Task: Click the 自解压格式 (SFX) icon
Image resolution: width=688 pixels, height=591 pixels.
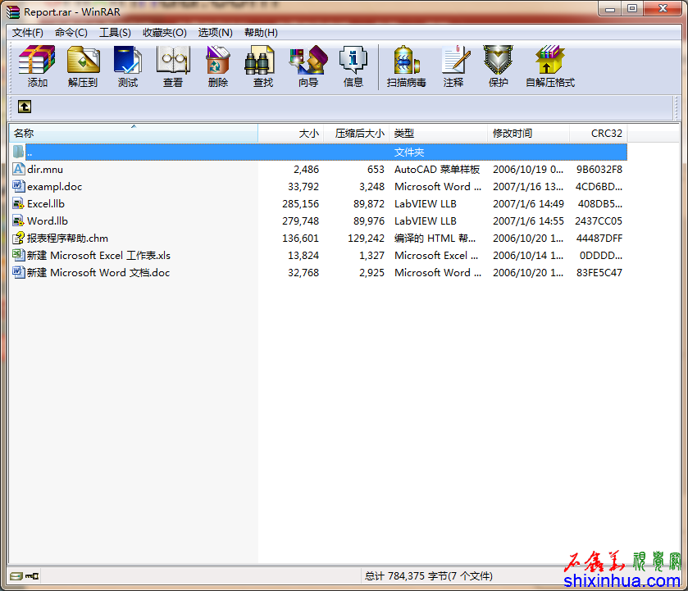Action: point(549,60)
